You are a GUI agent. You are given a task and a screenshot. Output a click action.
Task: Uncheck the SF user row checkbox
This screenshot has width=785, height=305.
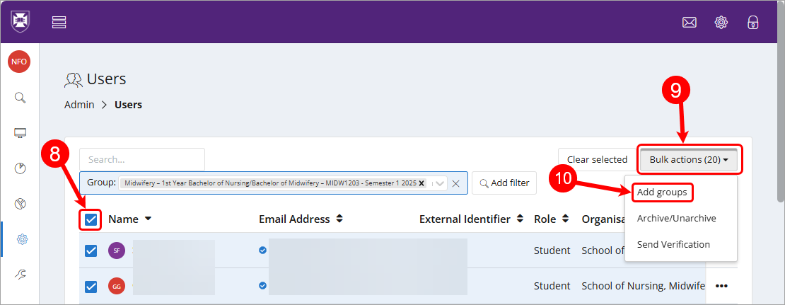[x=91, y=251]
